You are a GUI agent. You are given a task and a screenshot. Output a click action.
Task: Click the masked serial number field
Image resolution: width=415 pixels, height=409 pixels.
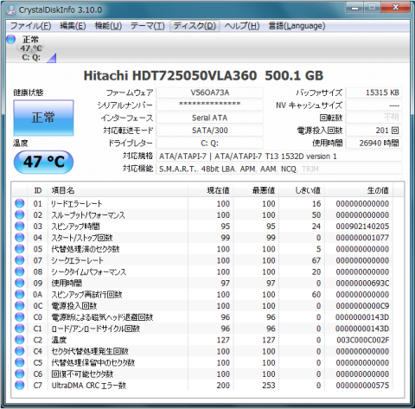[x=209, y=105]
